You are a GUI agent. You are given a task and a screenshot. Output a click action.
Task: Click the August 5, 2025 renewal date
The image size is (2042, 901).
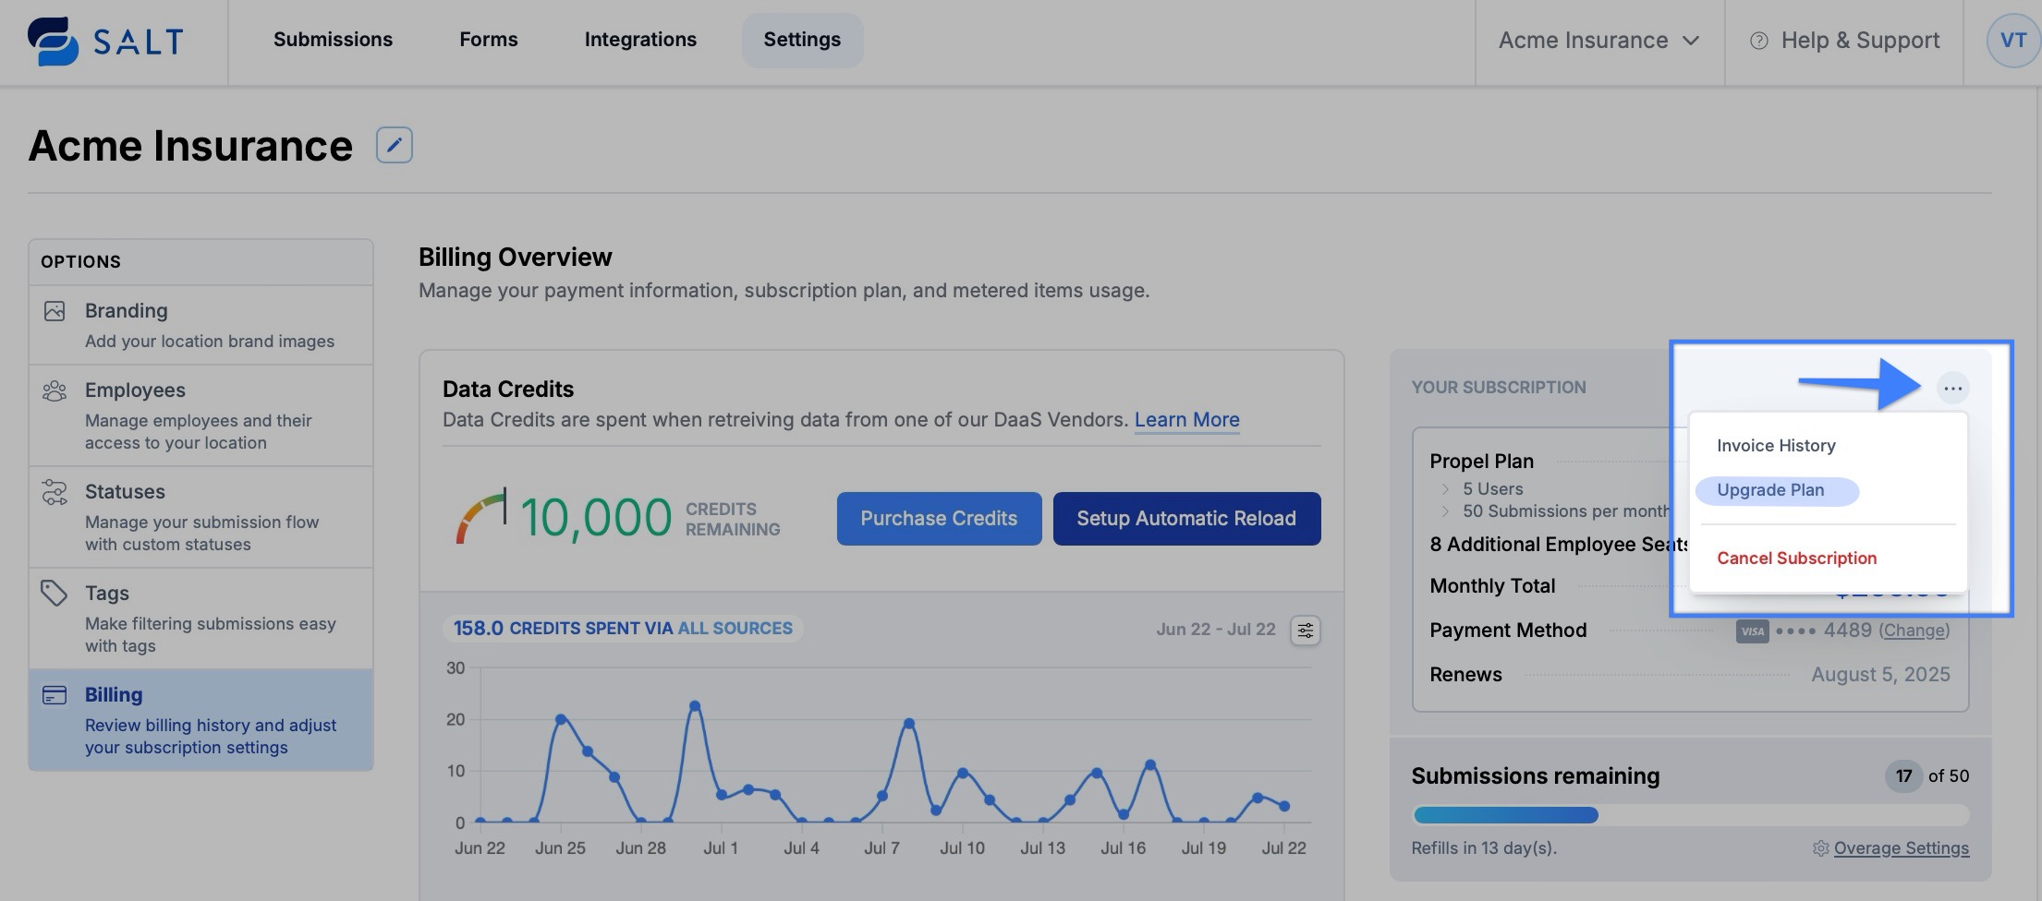click(1880, 675)
